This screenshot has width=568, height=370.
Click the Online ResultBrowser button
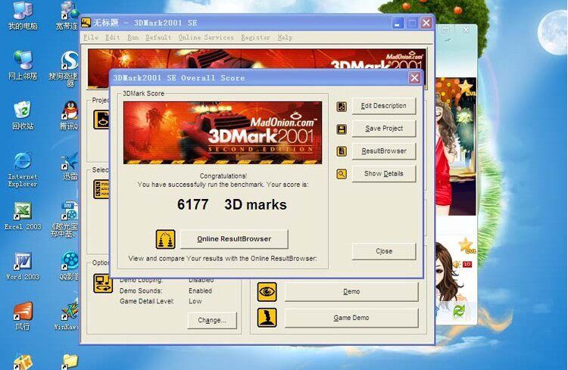[234, 239]
